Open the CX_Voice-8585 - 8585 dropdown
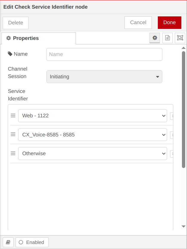 pos(92,135)
